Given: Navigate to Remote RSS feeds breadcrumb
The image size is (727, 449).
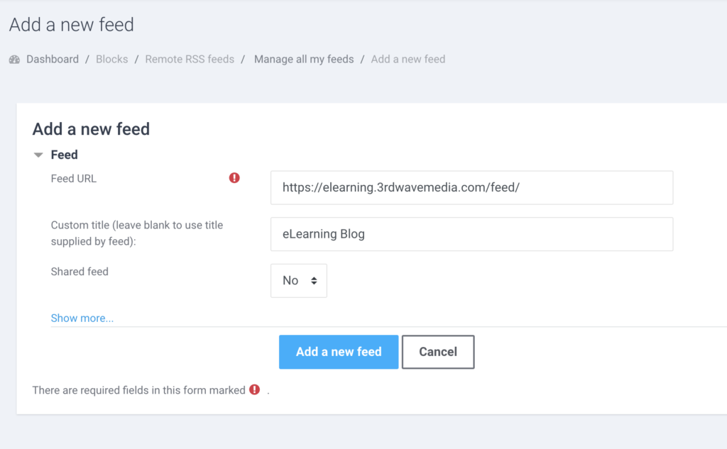Looking at the screenshot, I should 189,59.
